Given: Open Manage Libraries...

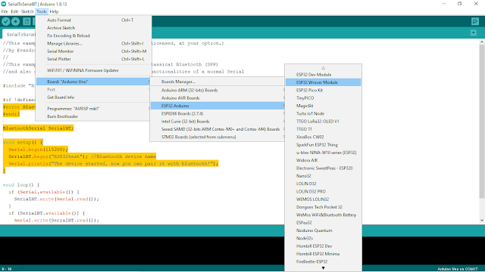Looking at the screenshot, I should 93,44.
